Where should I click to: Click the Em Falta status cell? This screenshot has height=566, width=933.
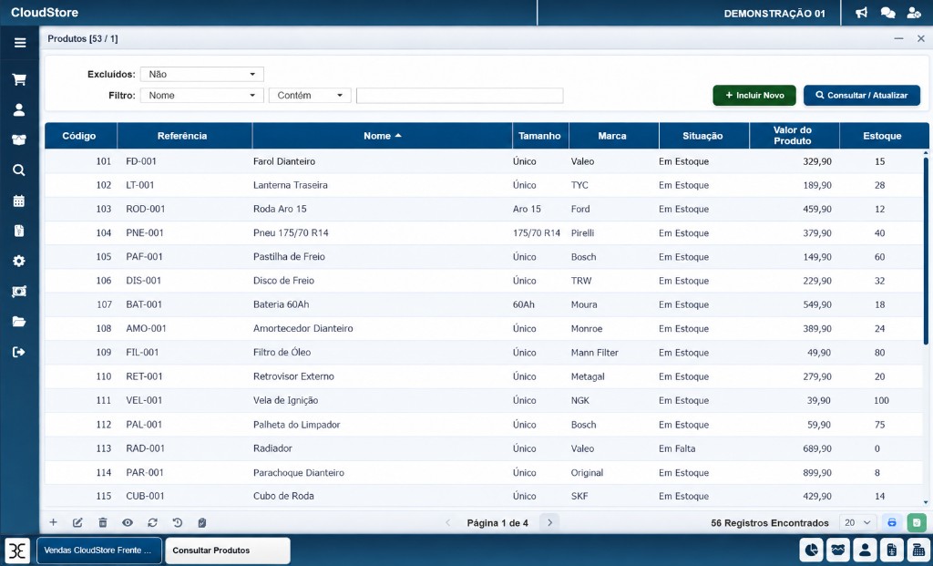(677, 448)
